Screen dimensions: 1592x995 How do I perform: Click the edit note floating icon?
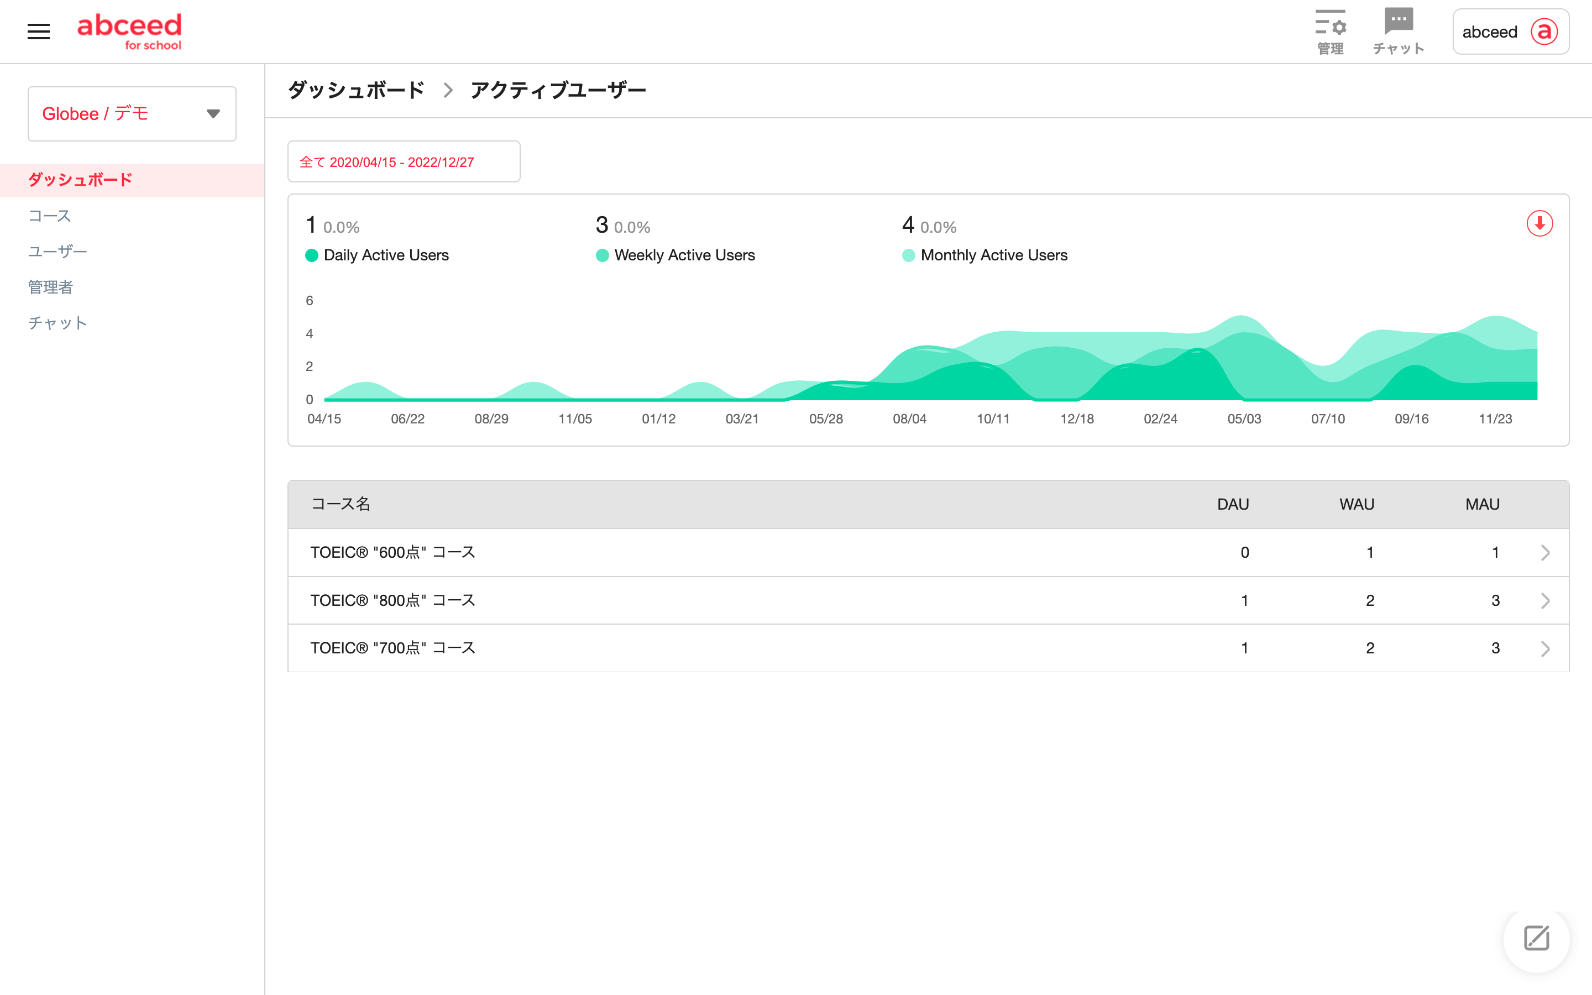pyautogui.click(x=1536, y=939)
